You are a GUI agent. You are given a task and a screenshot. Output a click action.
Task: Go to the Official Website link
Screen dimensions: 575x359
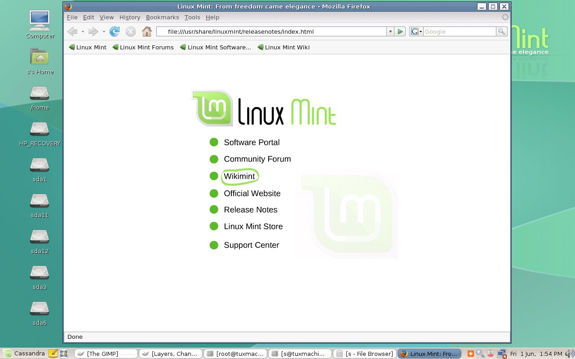pos(252,193)
